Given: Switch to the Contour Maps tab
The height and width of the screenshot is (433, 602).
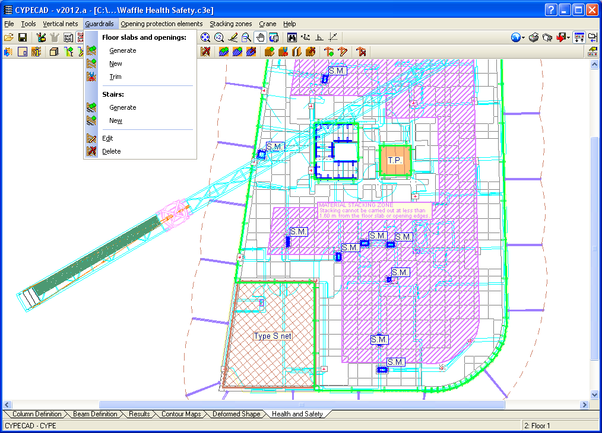Looking at the screenshot, I should point(180,414).
